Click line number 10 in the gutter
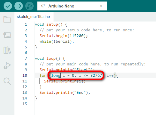Screen dimensions: 156x115 point(25,76)
